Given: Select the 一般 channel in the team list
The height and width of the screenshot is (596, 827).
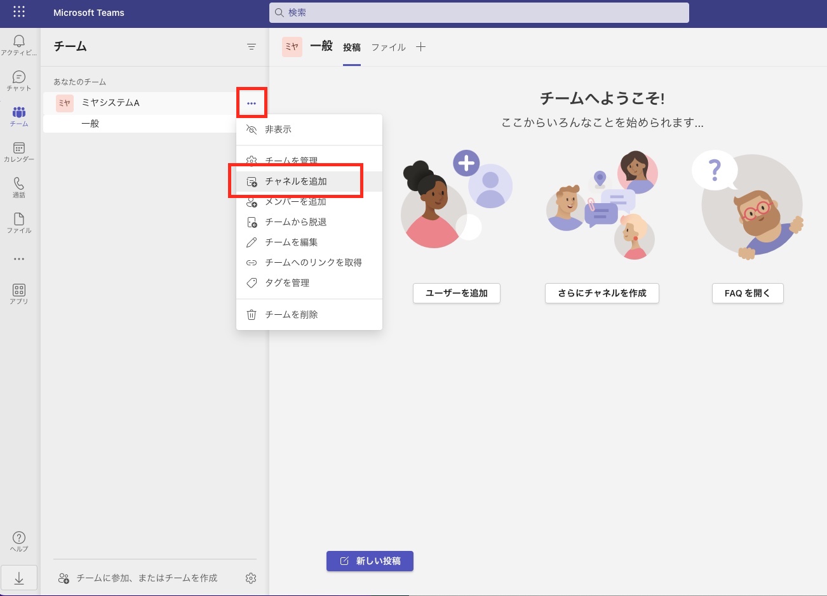Looking at the screenshot, I should tap(140, 124).
